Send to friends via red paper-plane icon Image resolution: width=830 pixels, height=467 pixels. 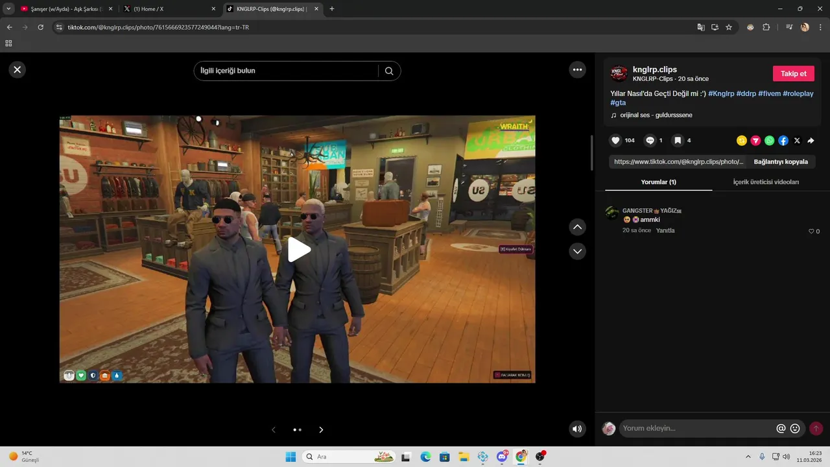[755, 140]
